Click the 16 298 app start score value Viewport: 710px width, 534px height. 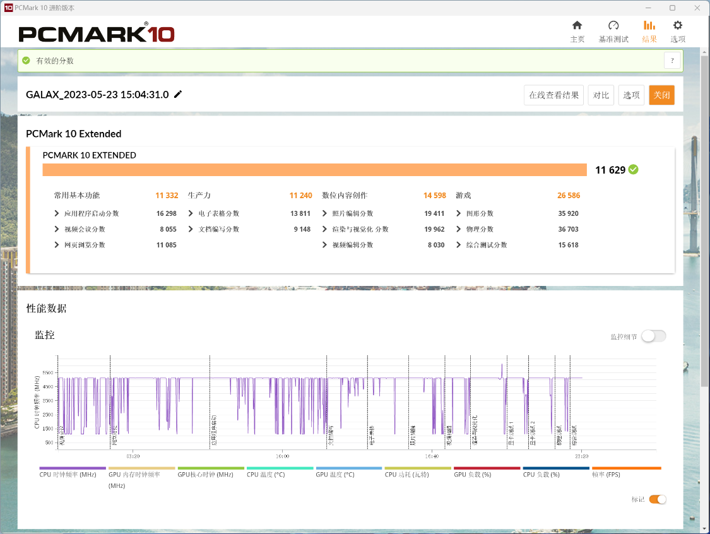[x=166, y=213]
